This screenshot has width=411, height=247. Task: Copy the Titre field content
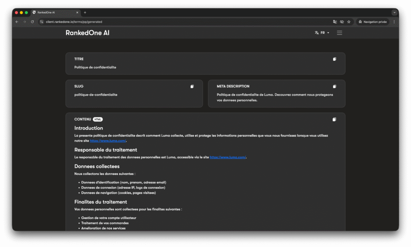pos(334,59)
